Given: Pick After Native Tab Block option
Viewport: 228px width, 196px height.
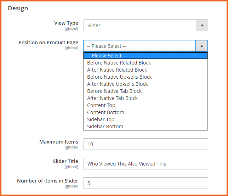Looking at the screenshot, I should pos(112,98).
